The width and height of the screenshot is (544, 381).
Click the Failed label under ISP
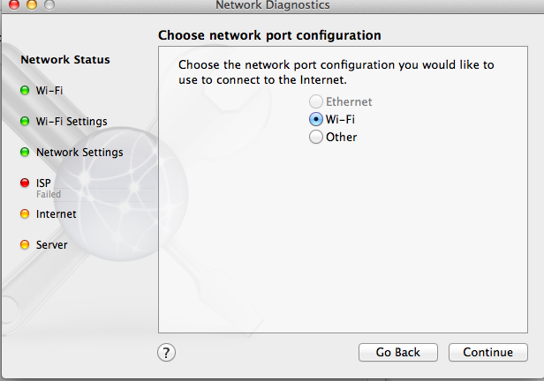tap(49, 194)
